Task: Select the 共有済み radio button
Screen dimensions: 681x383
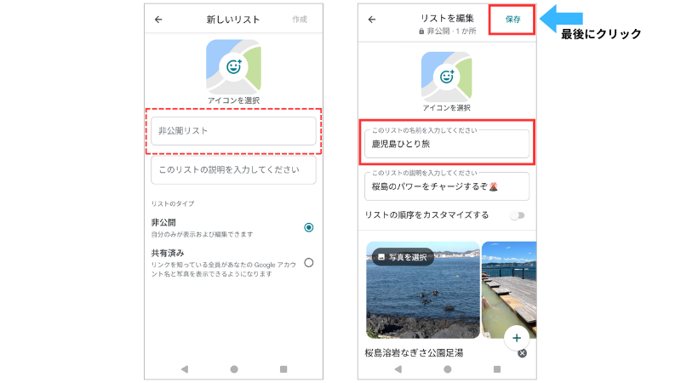Action: point(308,262)
